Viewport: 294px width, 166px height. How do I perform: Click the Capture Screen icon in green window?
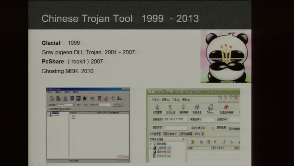point(184,109)
